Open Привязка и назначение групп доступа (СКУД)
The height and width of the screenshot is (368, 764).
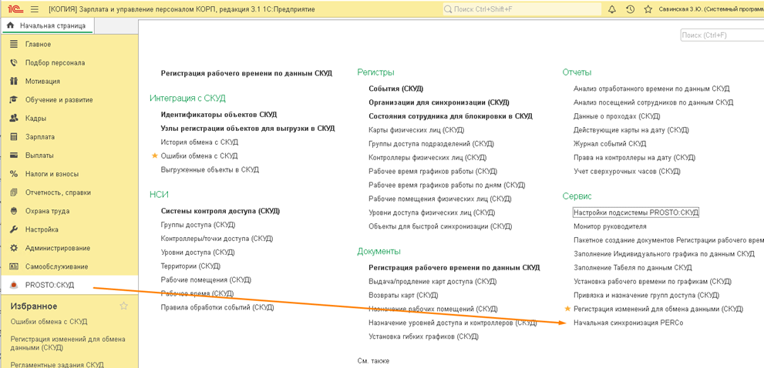(x=647, y=296)
